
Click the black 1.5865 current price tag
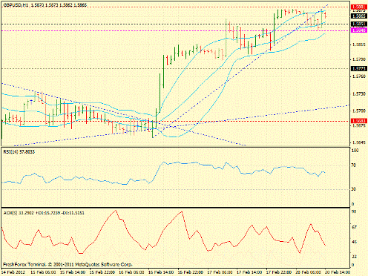[359, 16]
